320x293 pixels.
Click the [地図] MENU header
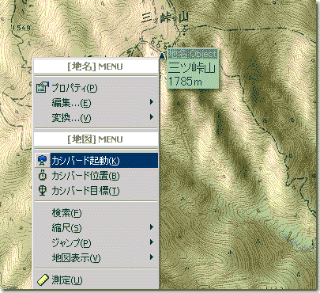point(96,139)
